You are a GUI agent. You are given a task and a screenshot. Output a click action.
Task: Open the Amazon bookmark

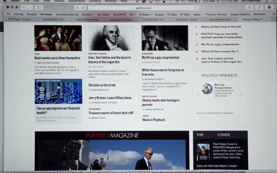tap(159, 14)
